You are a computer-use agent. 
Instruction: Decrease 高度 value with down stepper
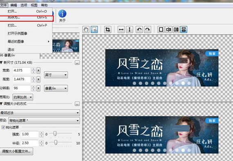pos(34,81)
